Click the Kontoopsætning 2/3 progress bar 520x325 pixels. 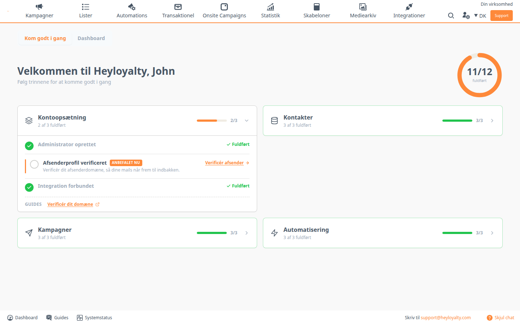pyautogui.click(x=212, y=121)
